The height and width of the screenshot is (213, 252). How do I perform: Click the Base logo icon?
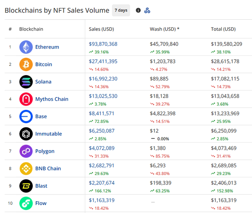click(26, 117)
